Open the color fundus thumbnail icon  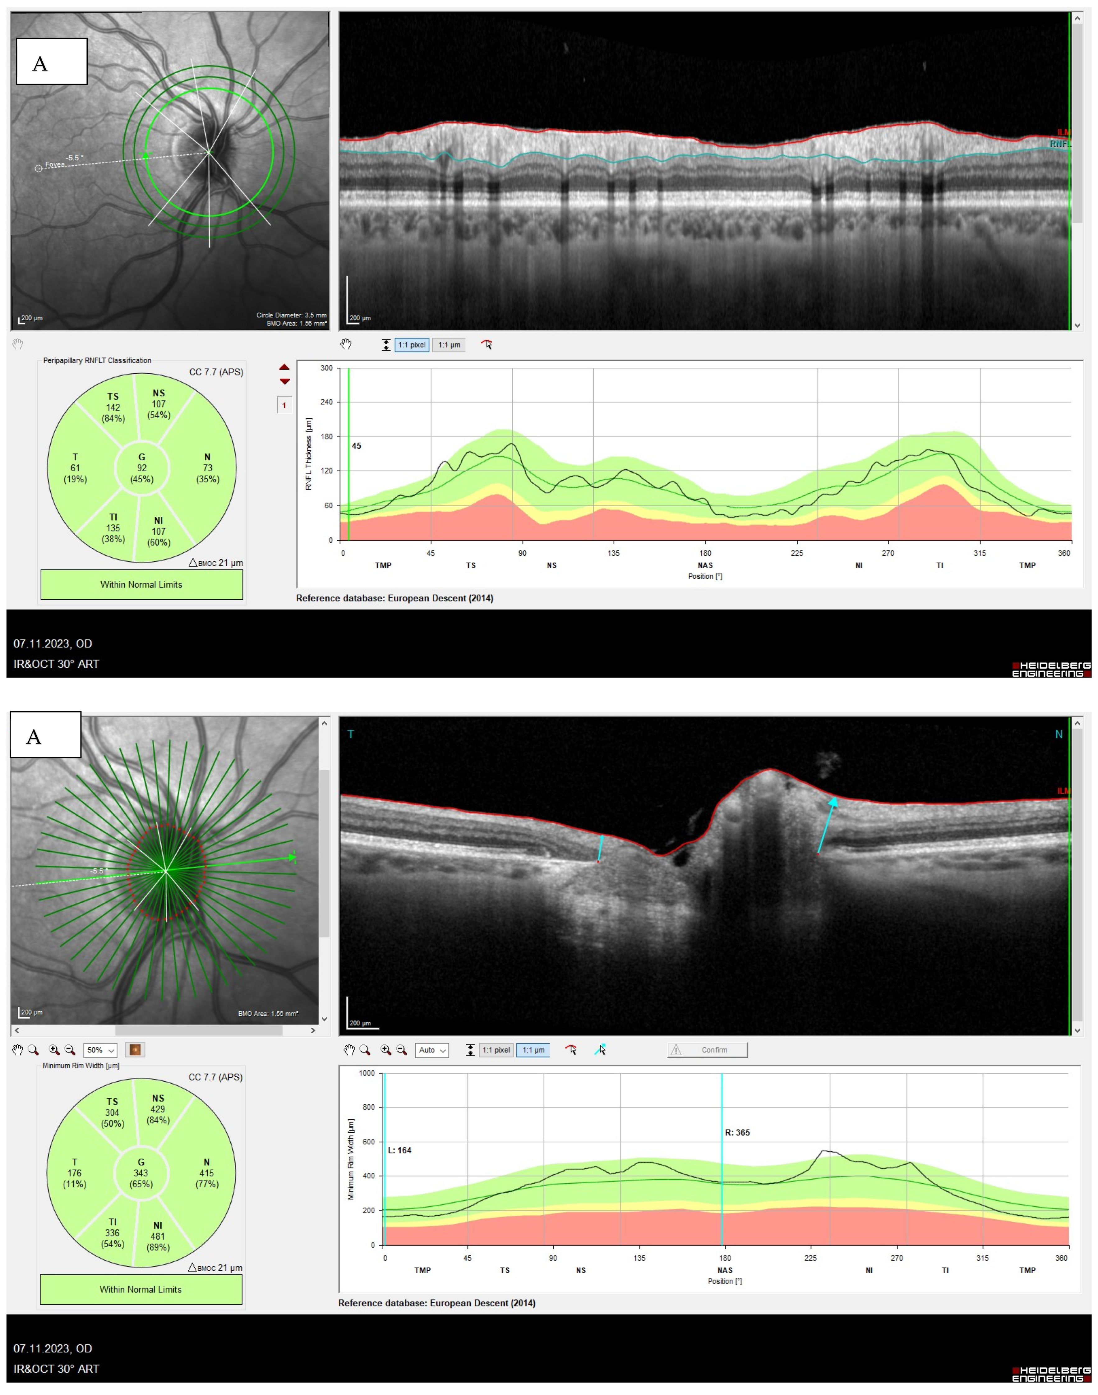[135, 1050]
